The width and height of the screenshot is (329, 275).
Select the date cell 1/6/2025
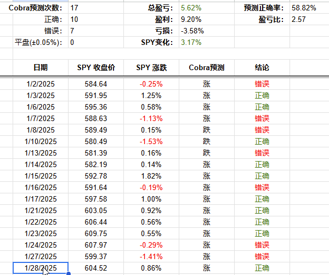[x=41, y=107]
